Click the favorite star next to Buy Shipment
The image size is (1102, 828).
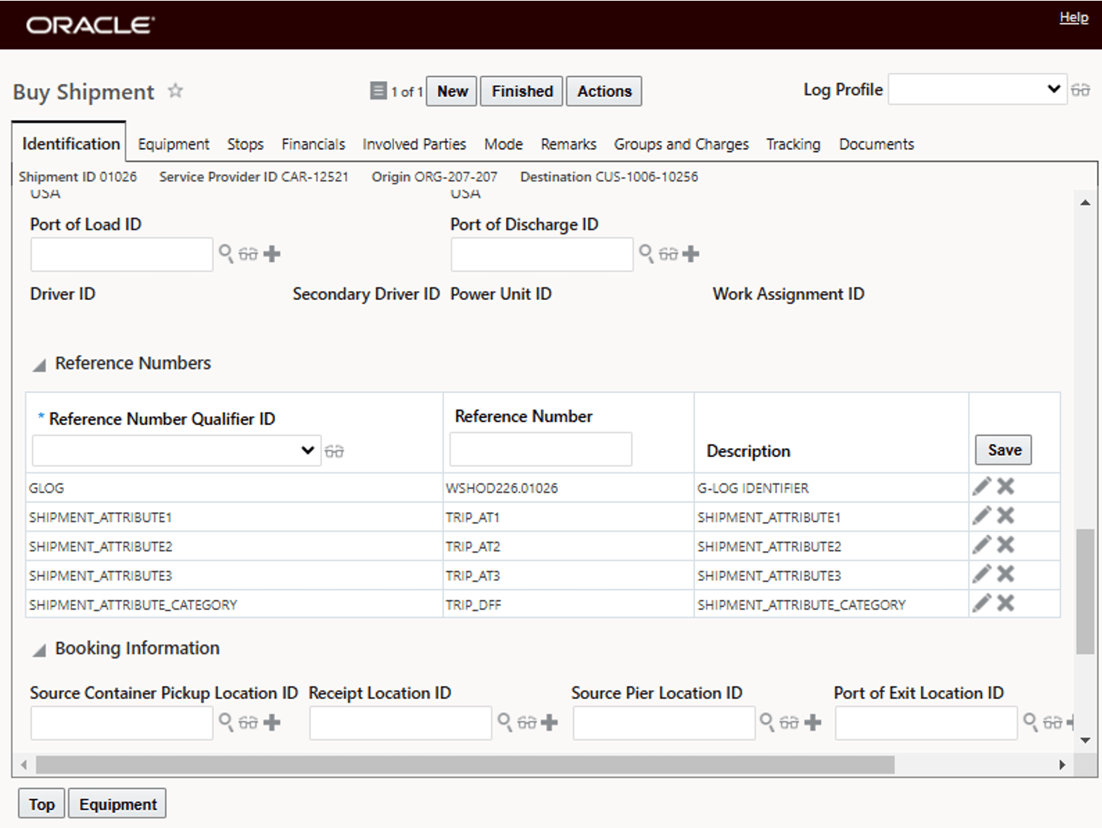click(x=176, y=90)
